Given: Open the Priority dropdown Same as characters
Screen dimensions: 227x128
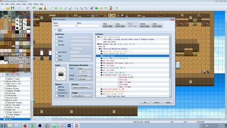Looking at the screenshot, I should (82, 87).
